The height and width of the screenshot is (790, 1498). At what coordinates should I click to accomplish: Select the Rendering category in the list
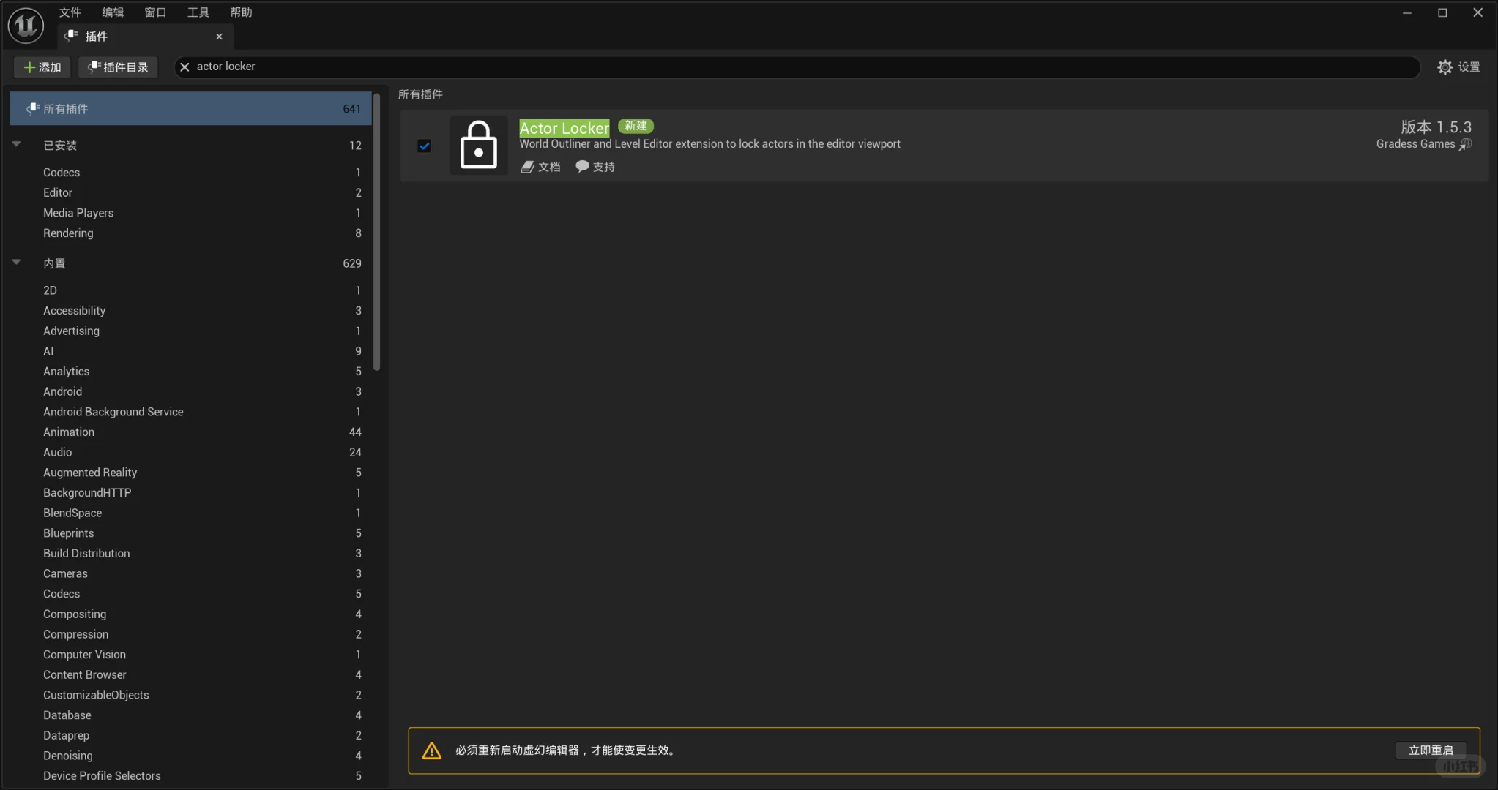[x=68, y=233]
